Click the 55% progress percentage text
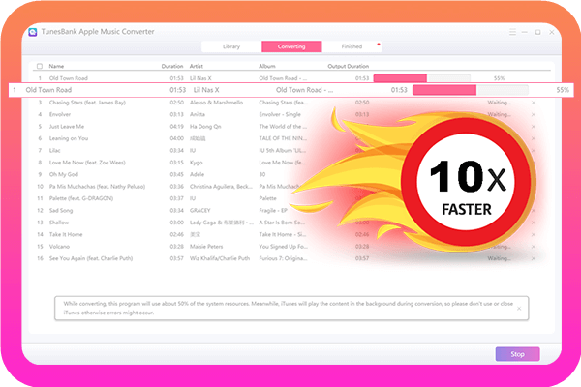581x387 pixels. [563, 90]
